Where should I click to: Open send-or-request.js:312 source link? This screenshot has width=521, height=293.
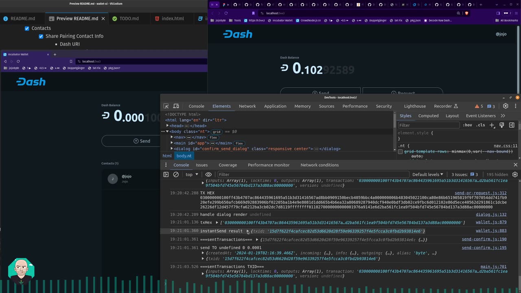[481, 193]
